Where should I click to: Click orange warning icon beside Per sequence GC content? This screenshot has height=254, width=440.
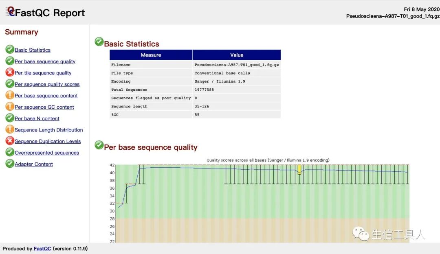click(x=9, y=107)
